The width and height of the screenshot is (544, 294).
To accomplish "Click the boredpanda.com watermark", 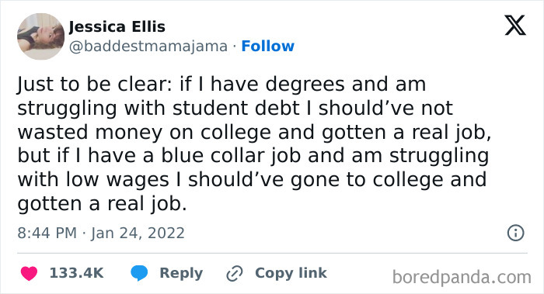I will 462,278.
